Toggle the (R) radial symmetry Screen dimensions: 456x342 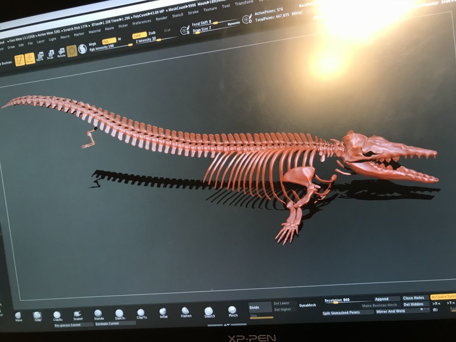click(x=435, y=310)
